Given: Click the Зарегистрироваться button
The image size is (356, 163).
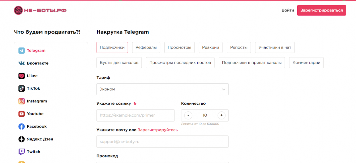Looking at the screenshot, I should point(322,10).
